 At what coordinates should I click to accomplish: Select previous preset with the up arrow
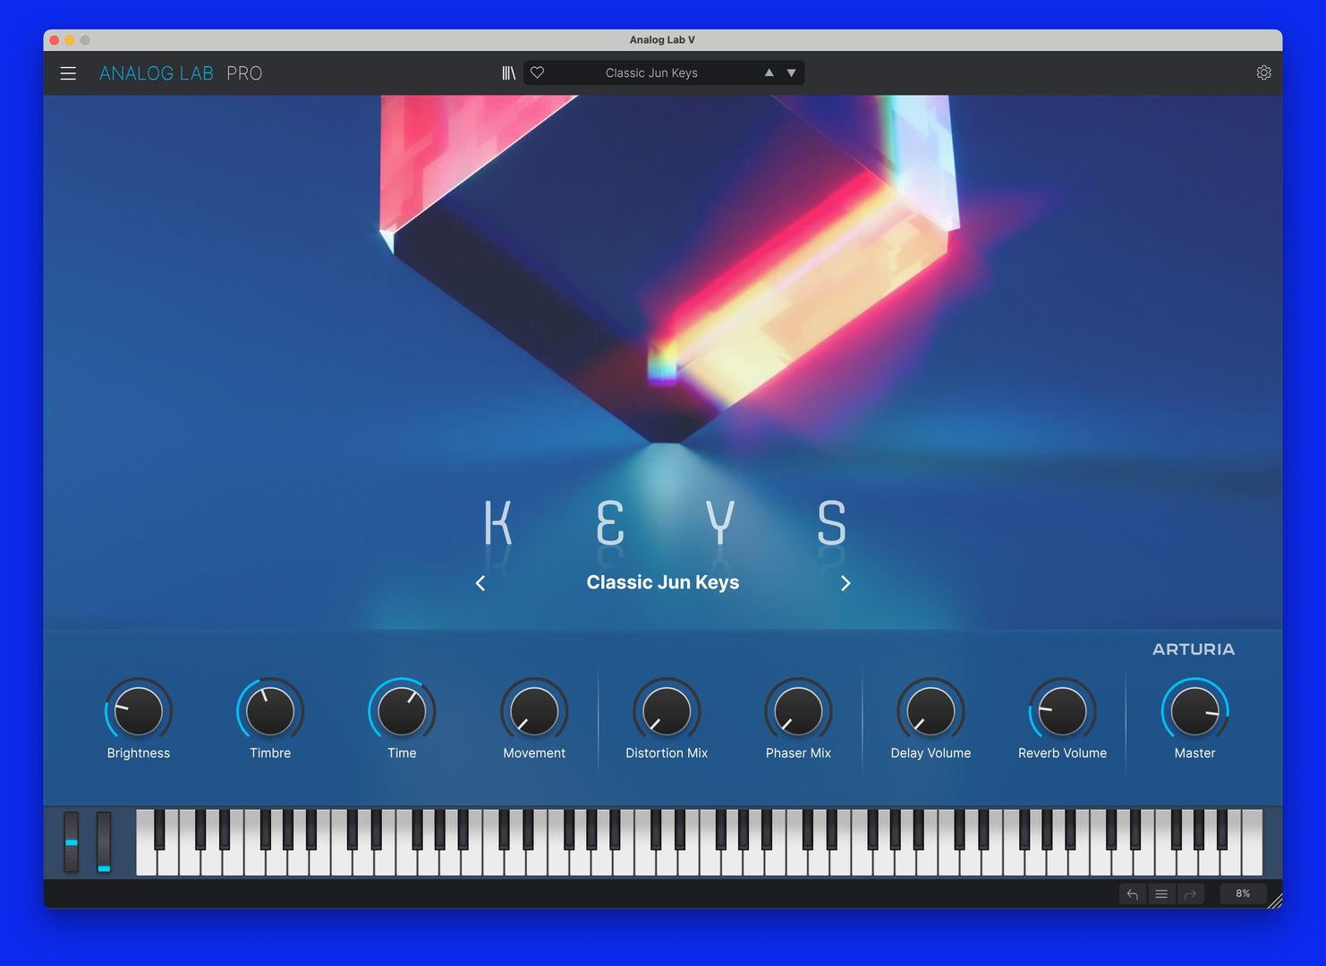769,72
